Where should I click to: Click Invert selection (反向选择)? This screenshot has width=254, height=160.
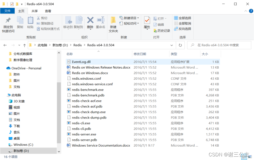point(183,29)
